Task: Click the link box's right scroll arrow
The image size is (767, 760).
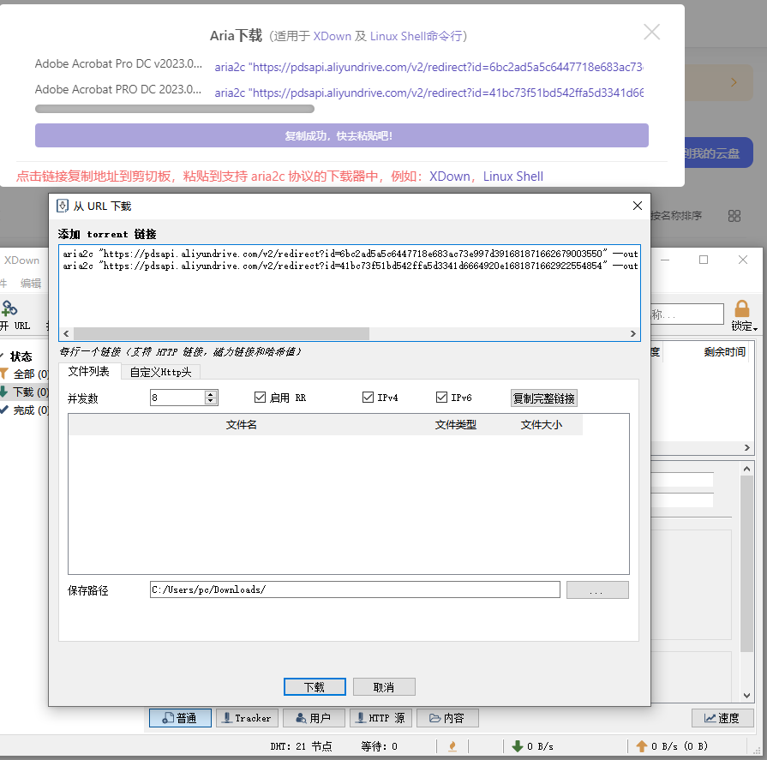Action: point(633,333)
